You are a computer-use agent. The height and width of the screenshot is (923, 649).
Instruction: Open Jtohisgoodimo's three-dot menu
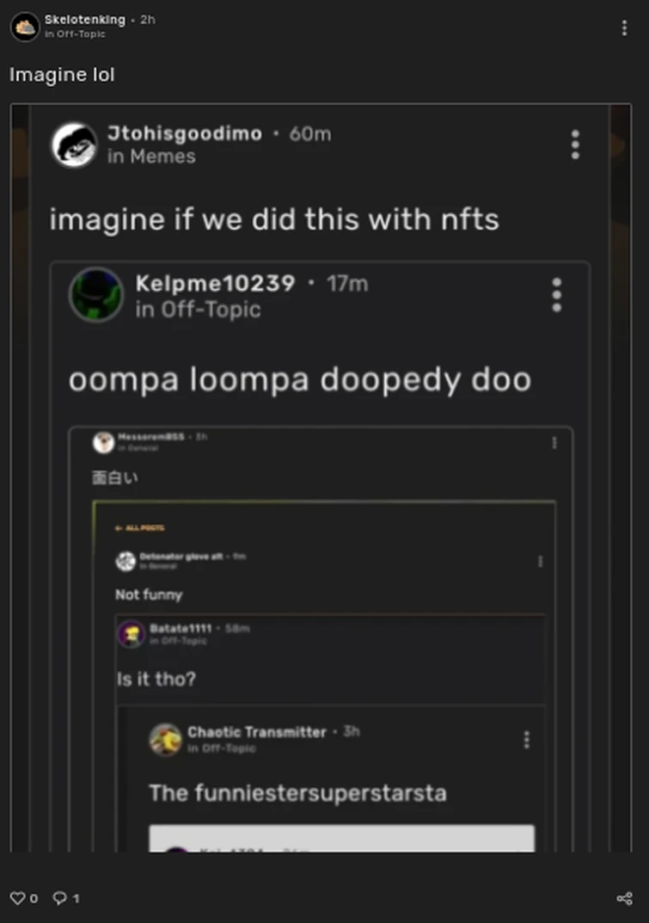pyautogui.click(x=575, y=145)
